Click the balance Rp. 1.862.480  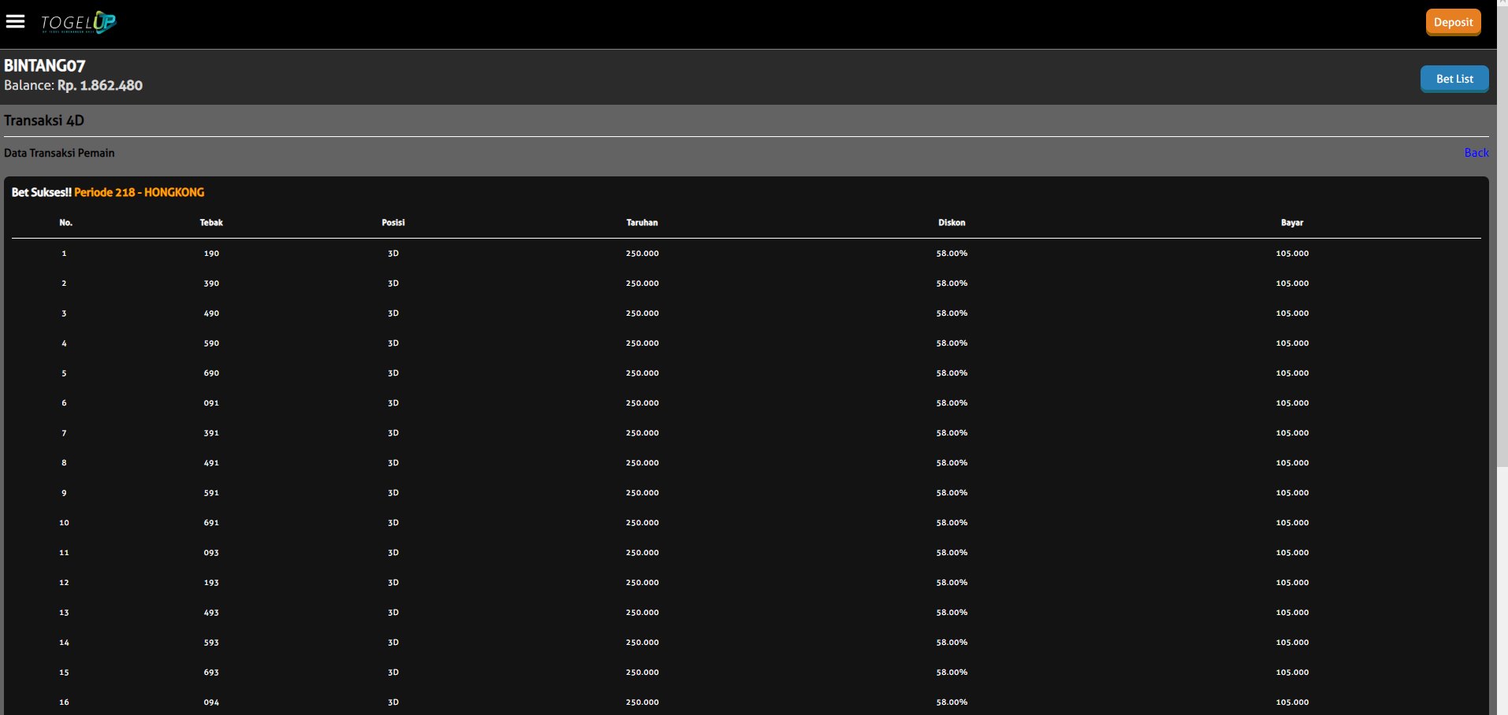coord(100,85)
